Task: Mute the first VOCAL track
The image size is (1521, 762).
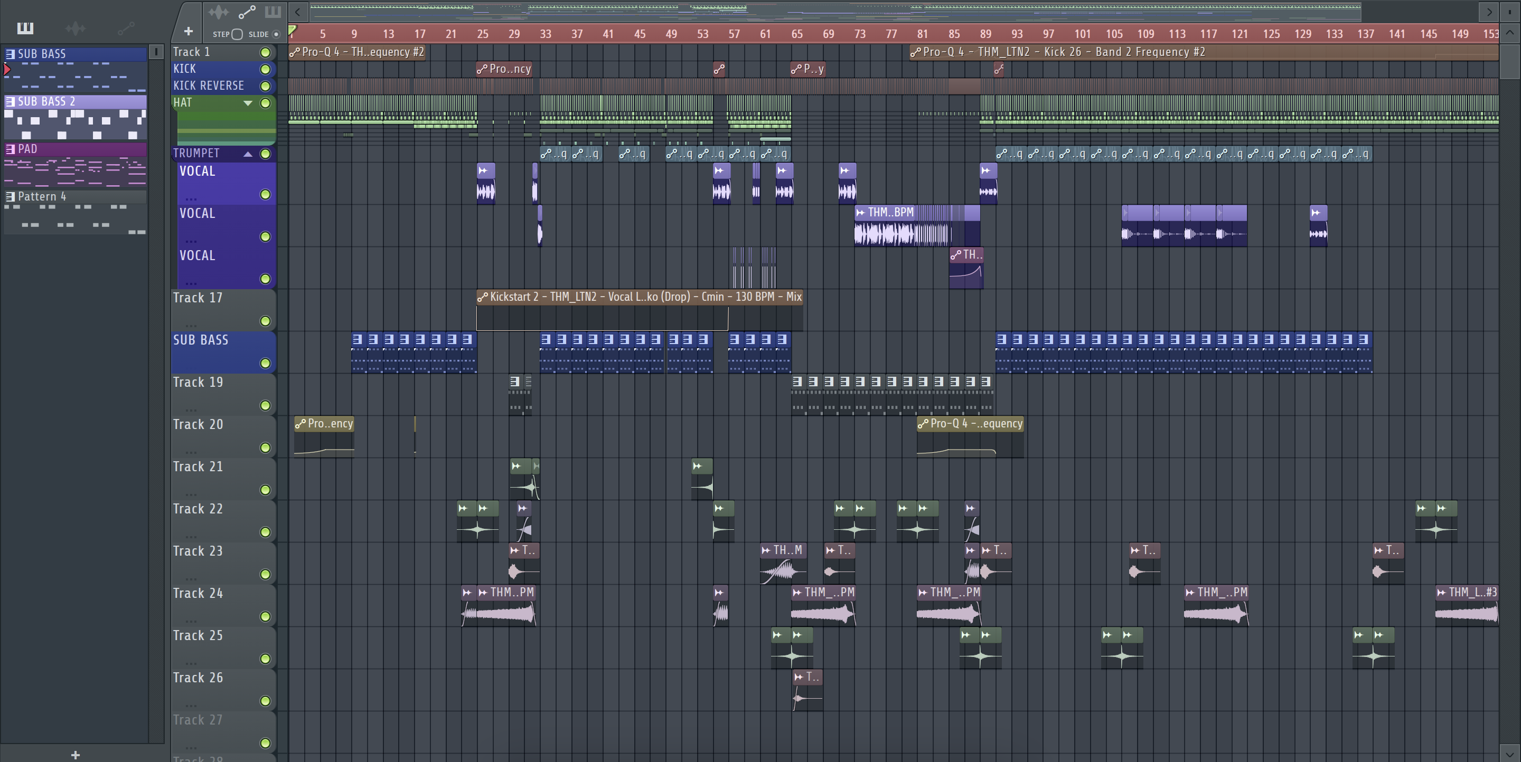Action: [x=266, y=195]
